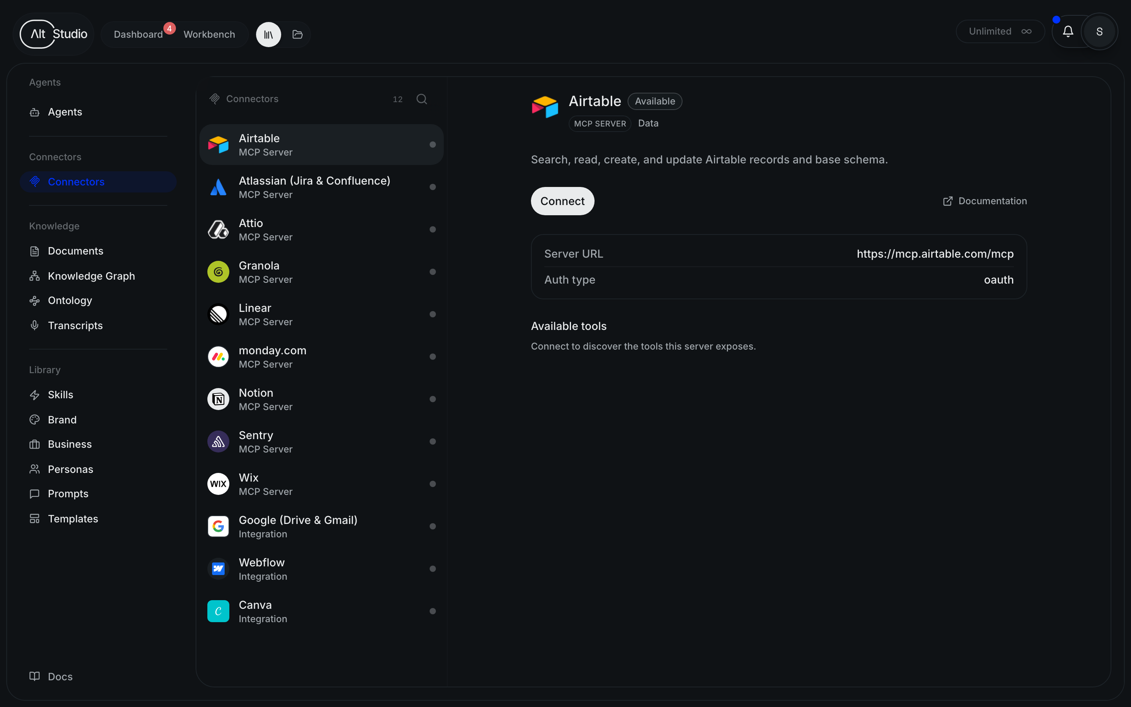Viewport: 1131px width, 707px height.
Task: Click the Alt Studio logo
Action: pyautogui.click(x=54, y=34)
